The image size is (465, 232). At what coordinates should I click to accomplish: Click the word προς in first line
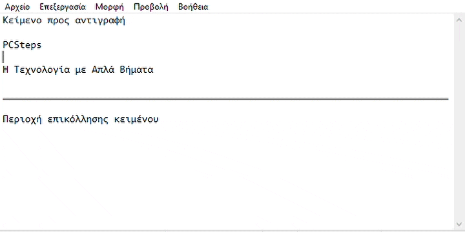[58, 21]
